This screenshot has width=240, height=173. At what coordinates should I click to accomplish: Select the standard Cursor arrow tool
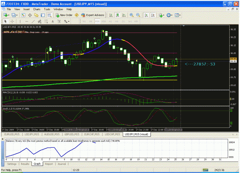5,21
